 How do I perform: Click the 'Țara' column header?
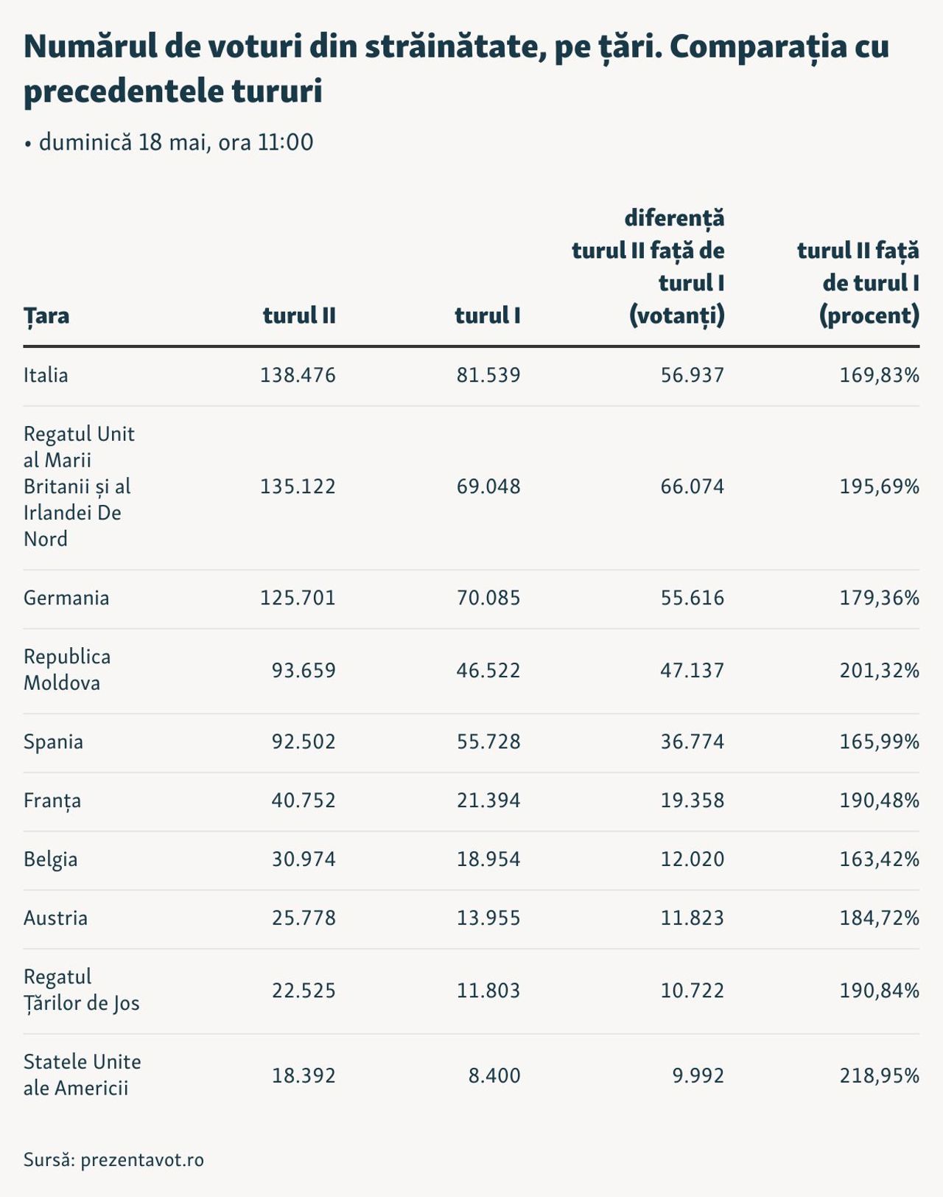[46, 315]
